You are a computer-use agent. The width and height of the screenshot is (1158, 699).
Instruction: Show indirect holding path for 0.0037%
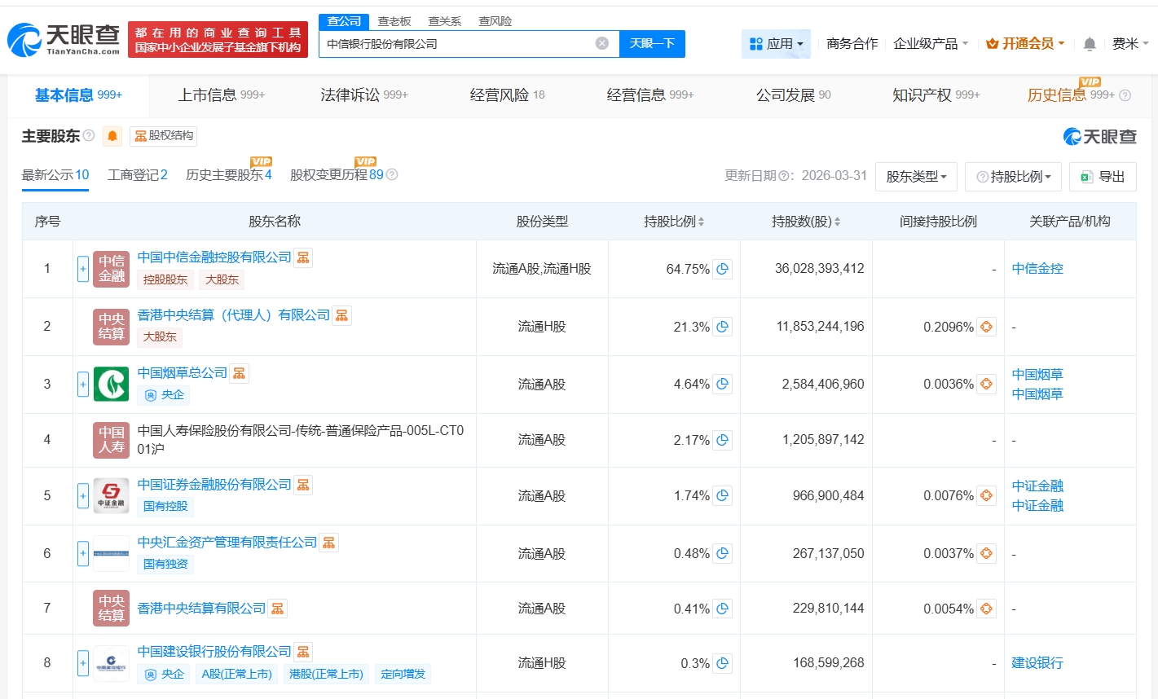[987, 553]
